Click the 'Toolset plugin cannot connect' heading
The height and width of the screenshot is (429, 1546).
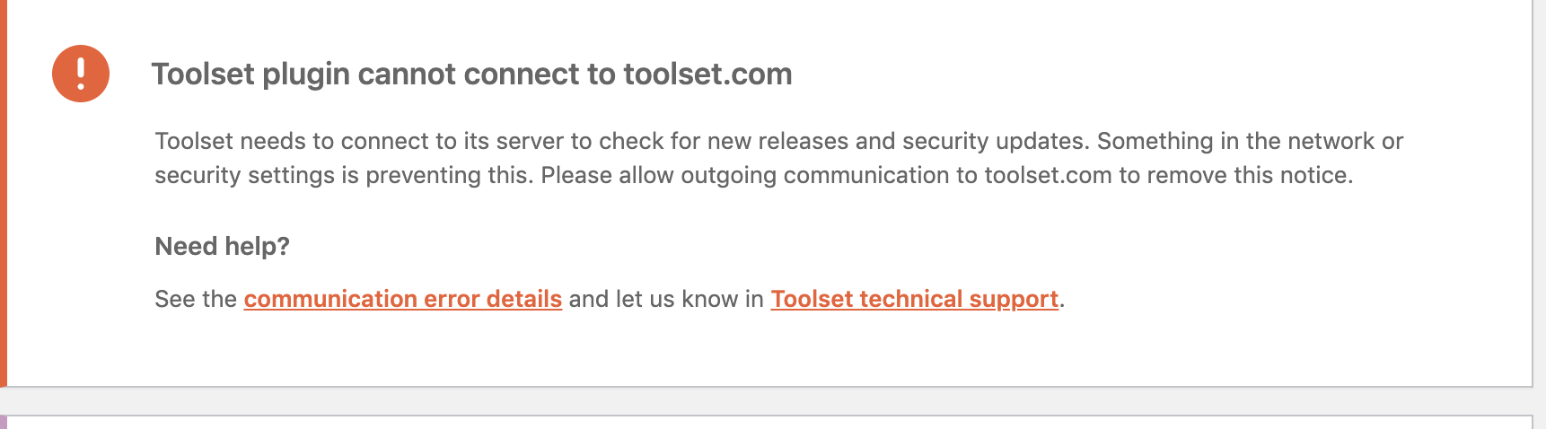[471, 74]
